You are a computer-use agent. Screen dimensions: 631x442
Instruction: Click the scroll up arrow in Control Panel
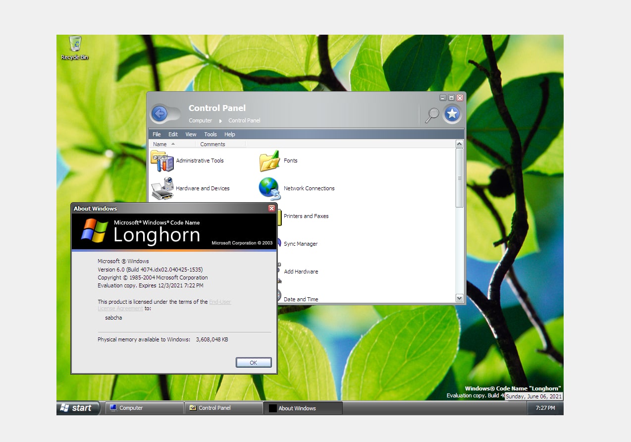tap(459, 144)
